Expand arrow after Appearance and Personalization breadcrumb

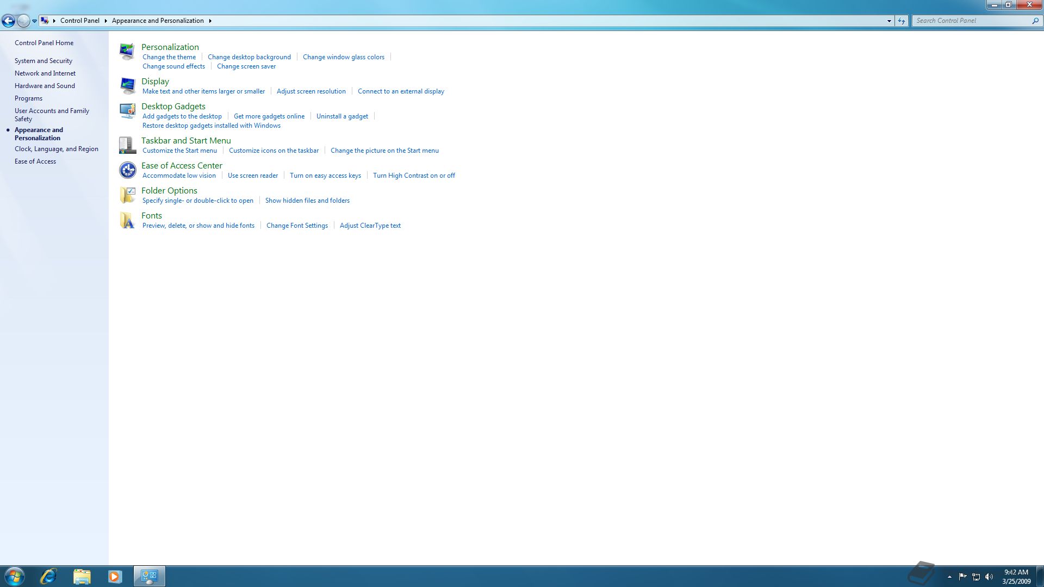pos(210,21)
